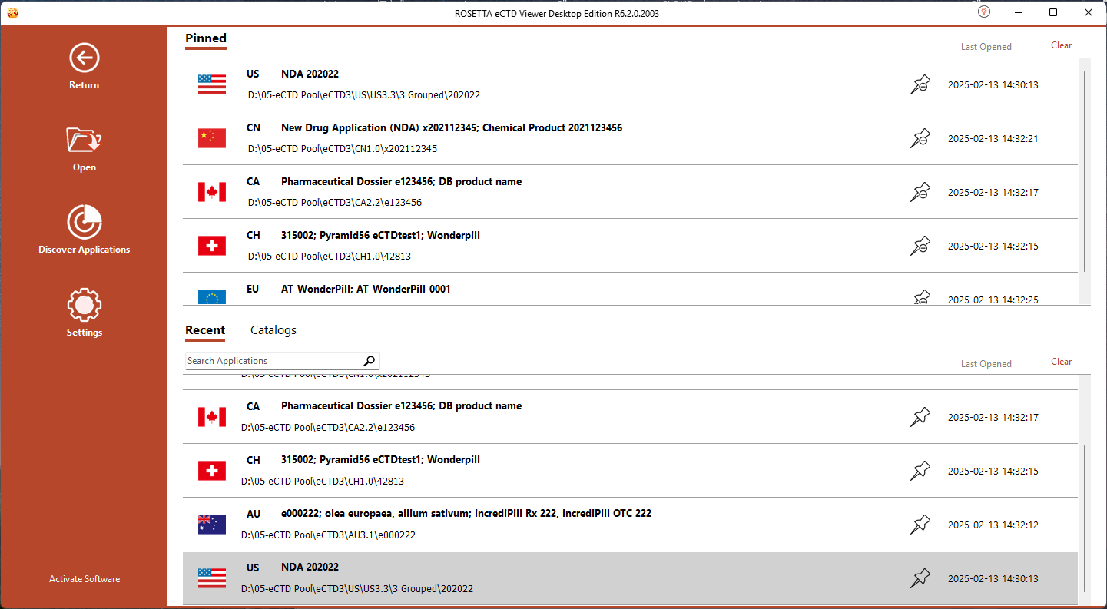
Task: Unpin the pinned CN New Drug Application entry
Action: pyautogui.click(x=920, y=139)
